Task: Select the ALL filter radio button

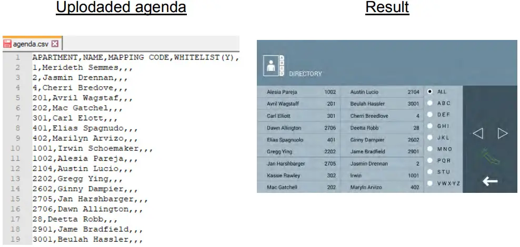Action: point(430,92)
